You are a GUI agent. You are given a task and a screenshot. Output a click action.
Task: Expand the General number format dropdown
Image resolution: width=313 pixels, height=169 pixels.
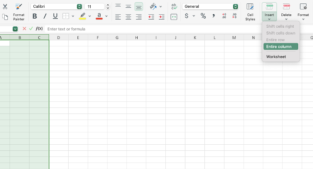point(235,6)
